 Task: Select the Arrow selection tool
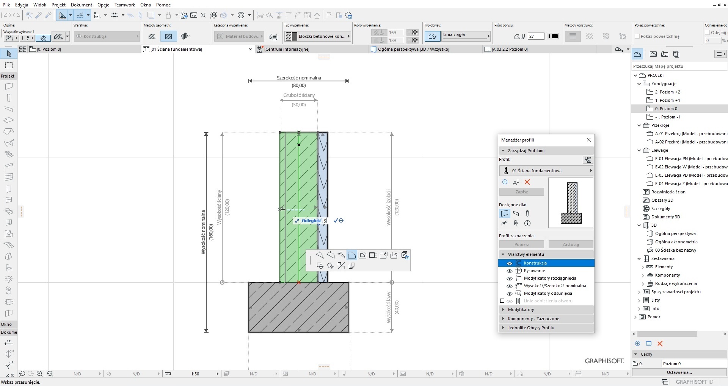[x=9, y=54]
